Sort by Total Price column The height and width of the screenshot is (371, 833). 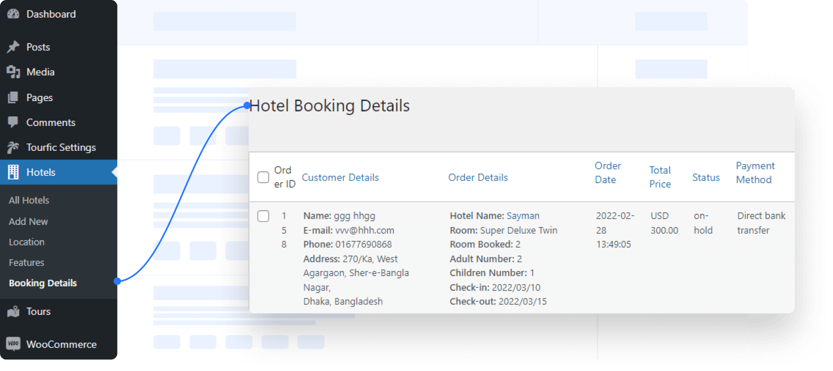pos(660,177)
